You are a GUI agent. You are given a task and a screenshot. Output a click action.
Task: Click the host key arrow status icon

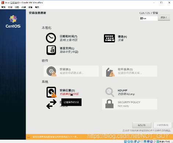(158, 142)
